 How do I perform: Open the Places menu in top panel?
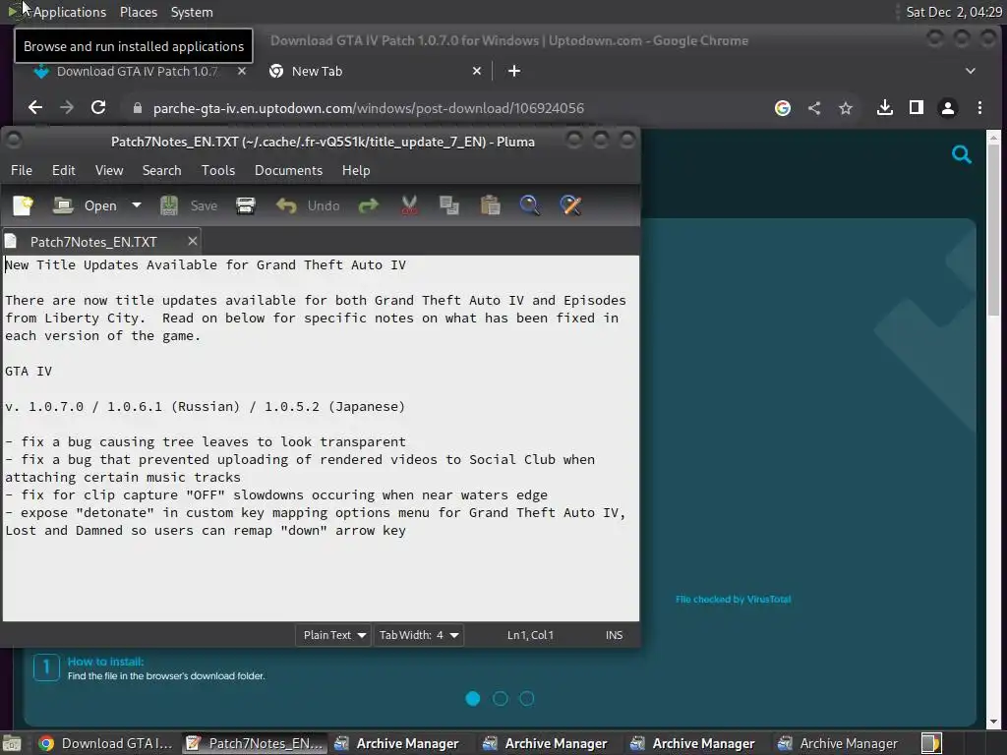pos(139,12)
